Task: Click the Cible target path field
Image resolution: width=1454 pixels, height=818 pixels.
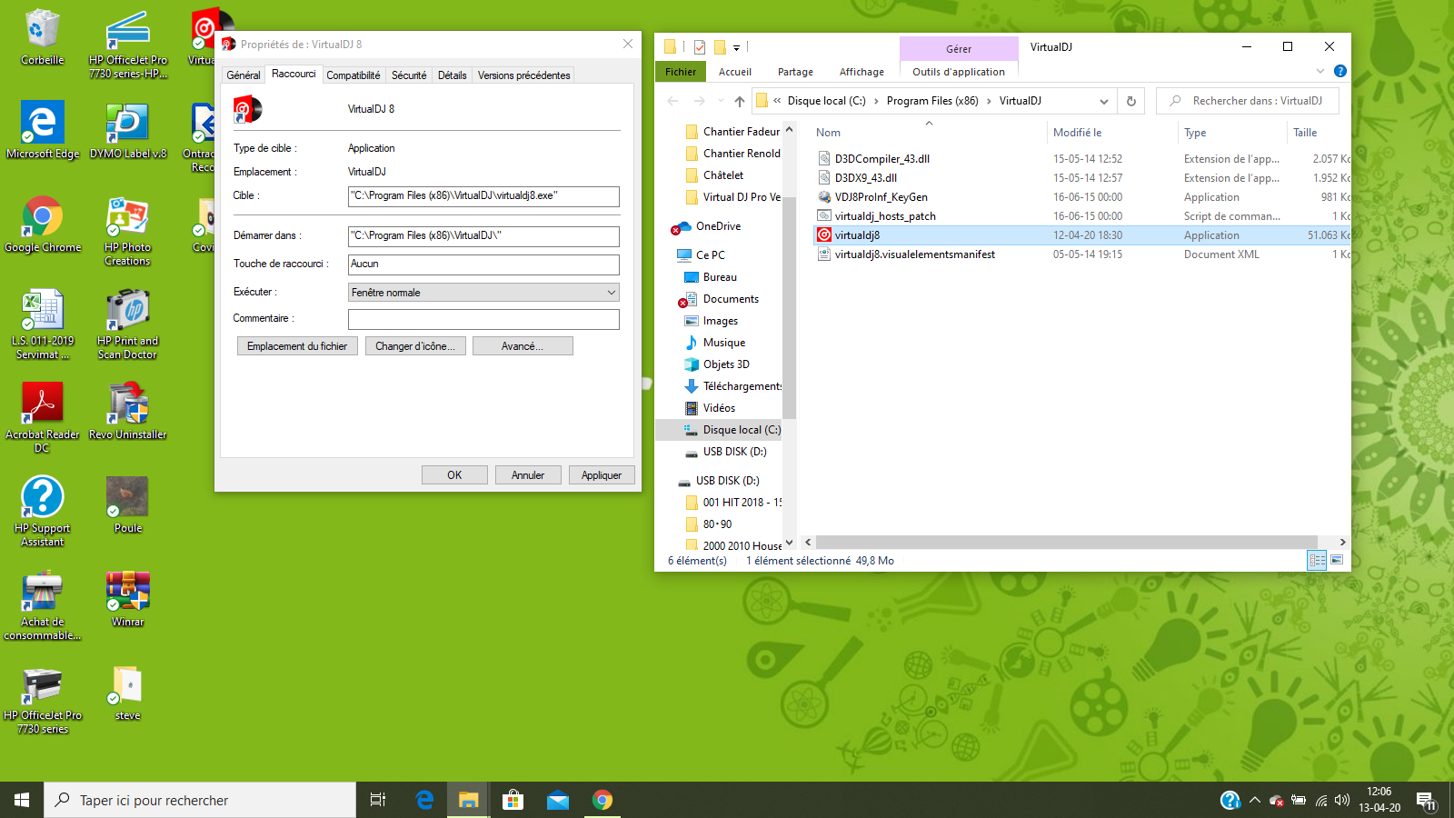Action: [x=483, y=195]
